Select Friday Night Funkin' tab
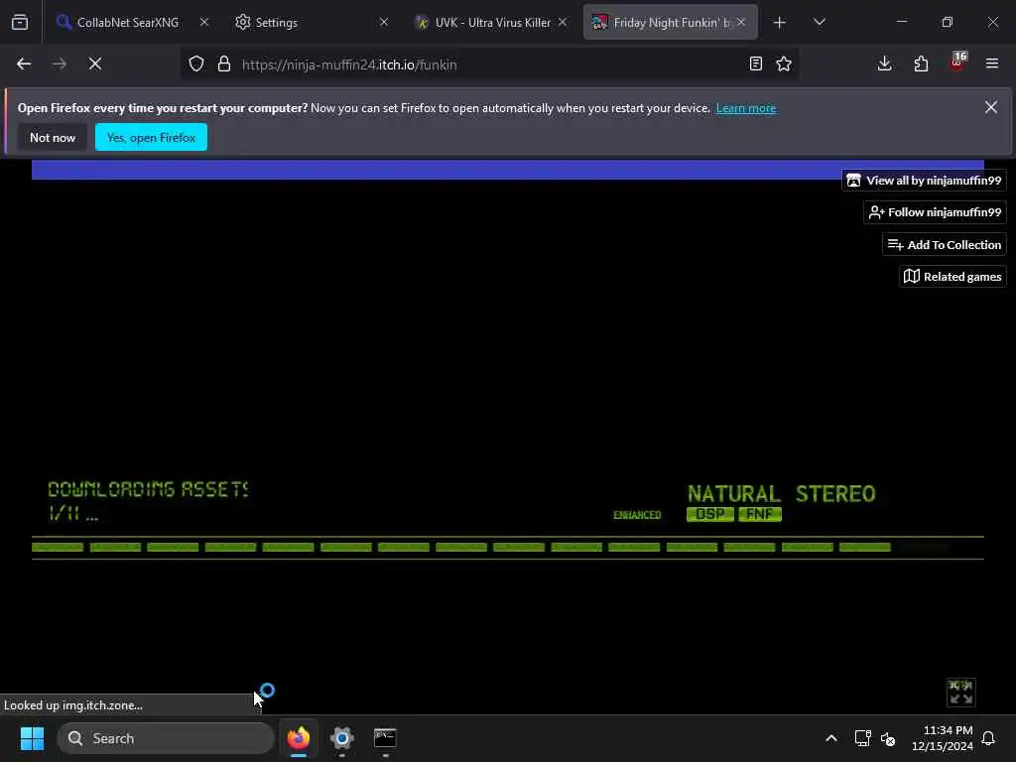This screenshot has height=762, width=1016. click(672, 23)
